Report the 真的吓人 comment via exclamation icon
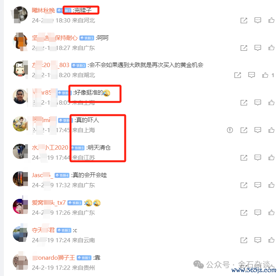The width and height of the screenshot is (279, 276). click(x=230, y=130)
